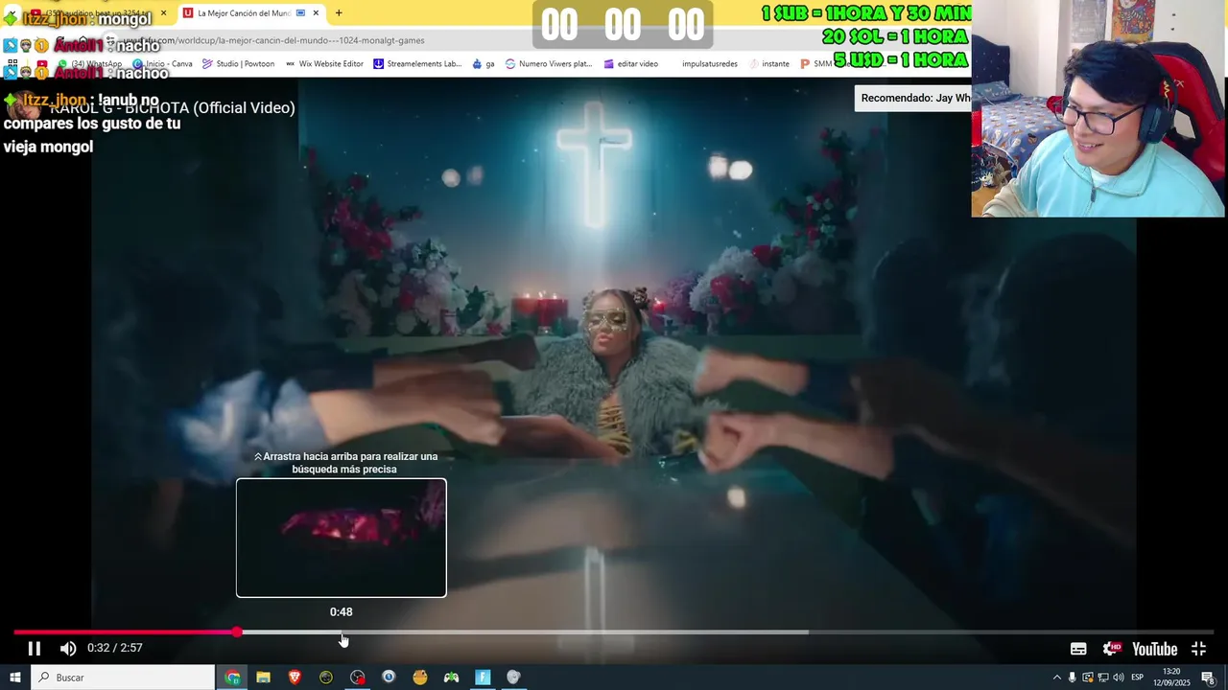Open the Windows notification center

coord(1209,678)
